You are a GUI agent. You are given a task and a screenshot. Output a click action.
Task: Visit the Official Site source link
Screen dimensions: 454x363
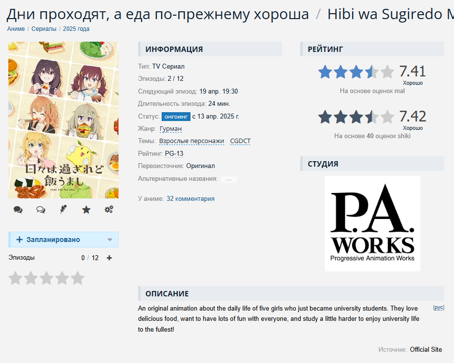point(426,350)
